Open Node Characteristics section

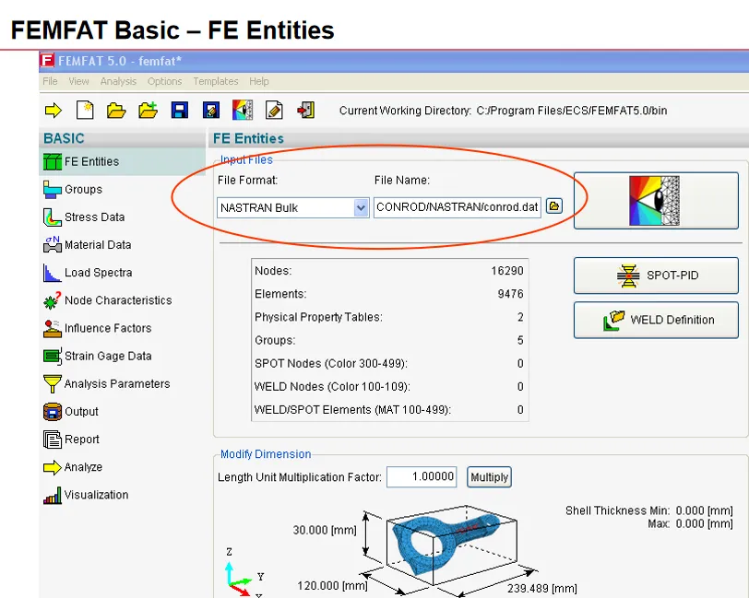[x=108, y=300]
